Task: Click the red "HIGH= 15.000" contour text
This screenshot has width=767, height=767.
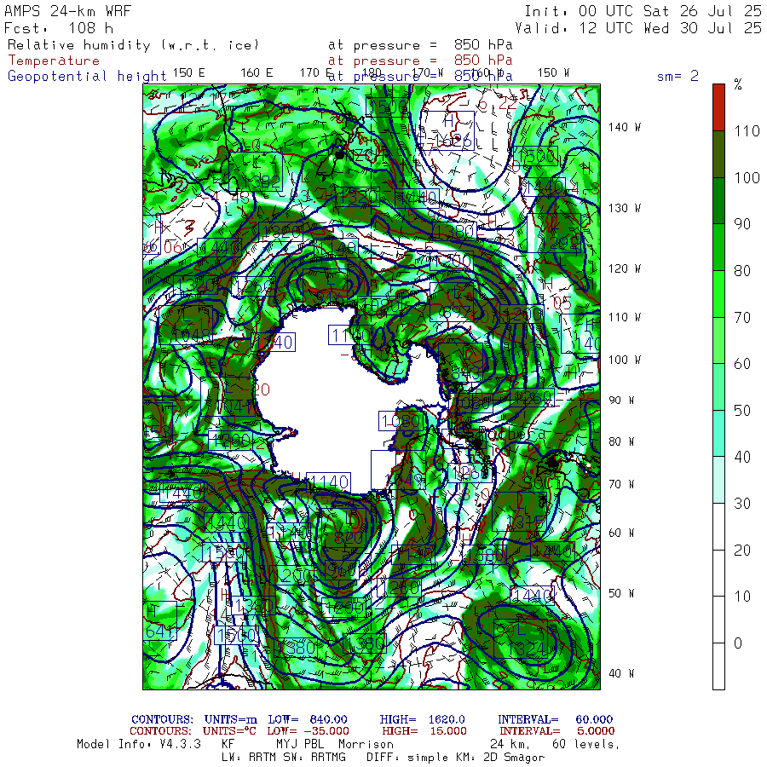Action: [424, 731]
